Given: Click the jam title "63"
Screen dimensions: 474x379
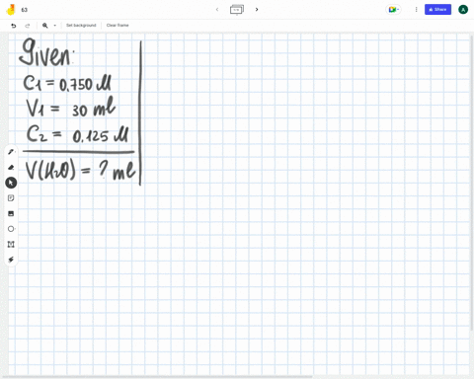Looking at the screenshot, I should pos(25,10).
